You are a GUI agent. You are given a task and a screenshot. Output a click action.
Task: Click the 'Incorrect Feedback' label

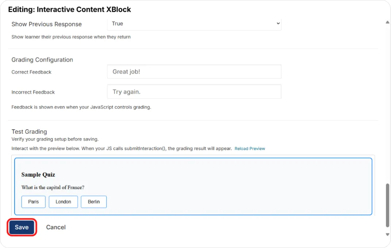[x=33, y=92]
